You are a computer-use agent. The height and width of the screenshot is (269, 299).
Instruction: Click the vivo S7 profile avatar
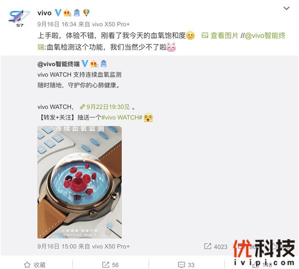coord(19,18)
